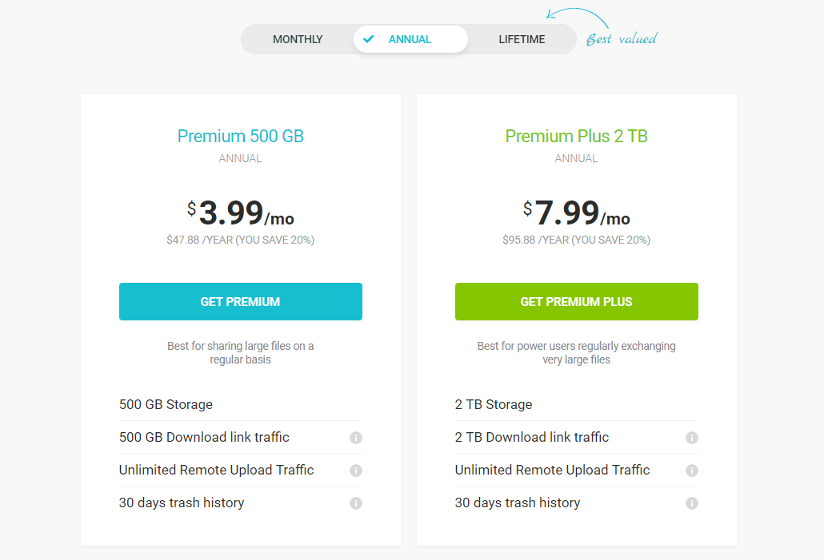Click the $3.99/mo price text
This screenshot has width=824, height=560.
[x=241, y=213]
